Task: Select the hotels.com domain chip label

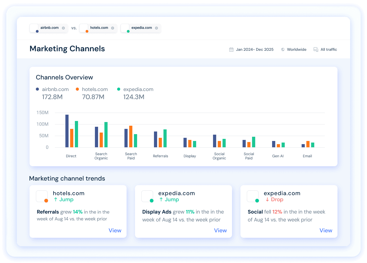Action: click(99, 28)
